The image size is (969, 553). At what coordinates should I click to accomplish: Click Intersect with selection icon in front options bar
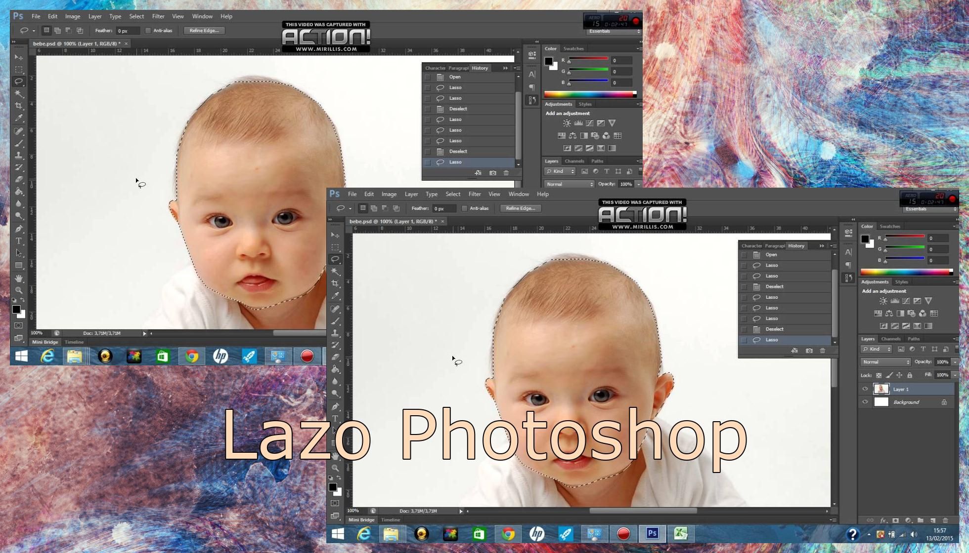(396, 208)
